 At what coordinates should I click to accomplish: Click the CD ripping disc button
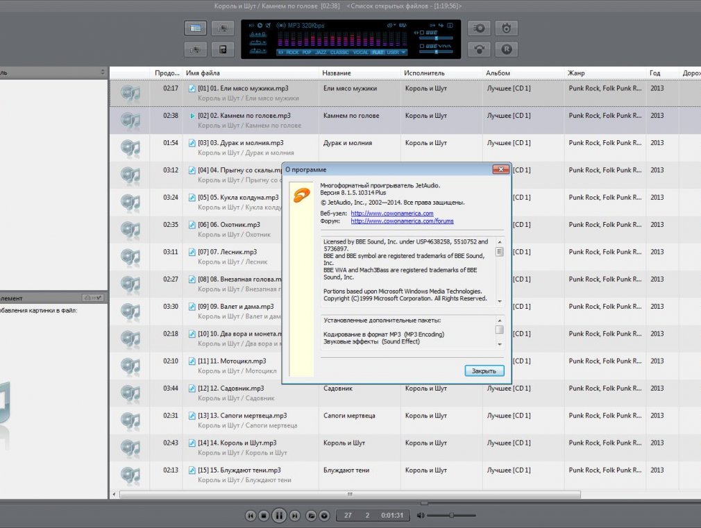coord(479,28)
